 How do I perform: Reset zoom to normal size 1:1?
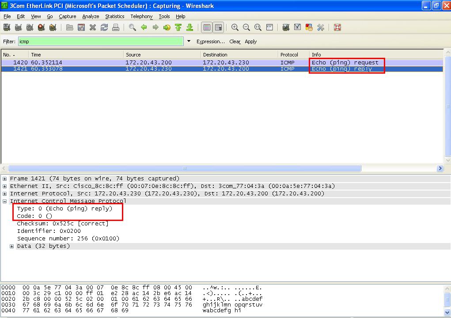coord(258,27)
